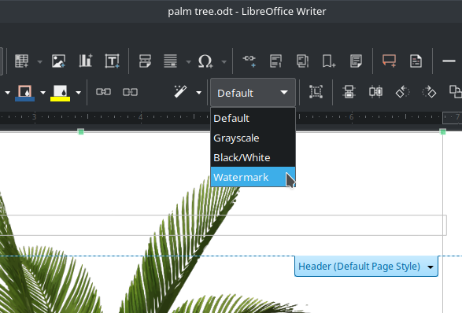Click the Insert Cross-reference icon
462x313 pixels.
pyautogui.click(x=356, y=61)
